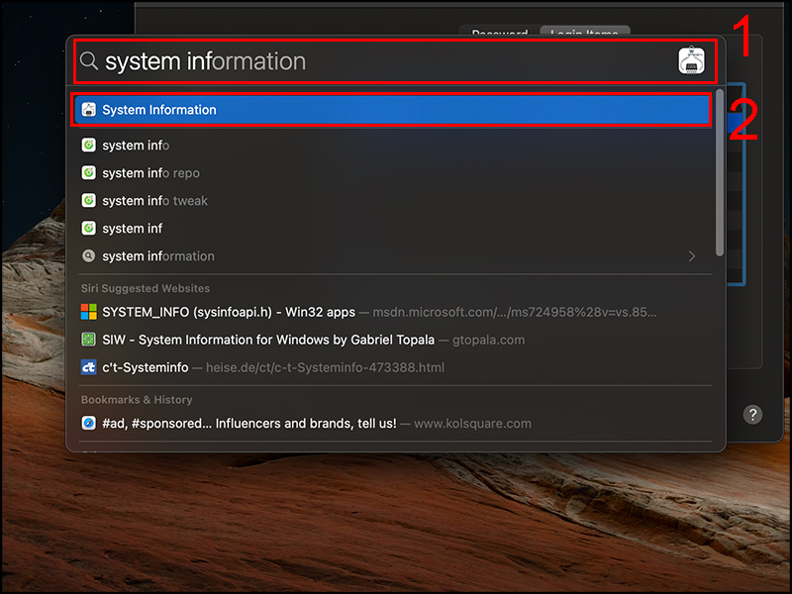Open the Help question mark button

(752, 415)
